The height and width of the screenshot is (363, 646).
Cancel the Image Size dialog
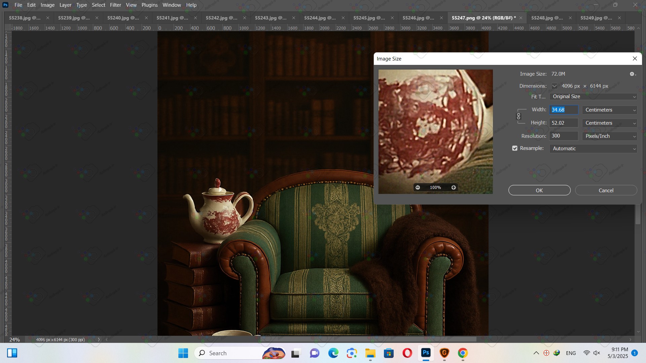point(606,190)
